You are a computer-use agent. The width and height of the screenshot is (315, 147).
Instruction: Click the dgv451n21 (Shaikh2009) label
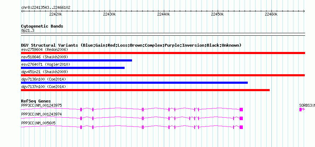coord(45,72)
